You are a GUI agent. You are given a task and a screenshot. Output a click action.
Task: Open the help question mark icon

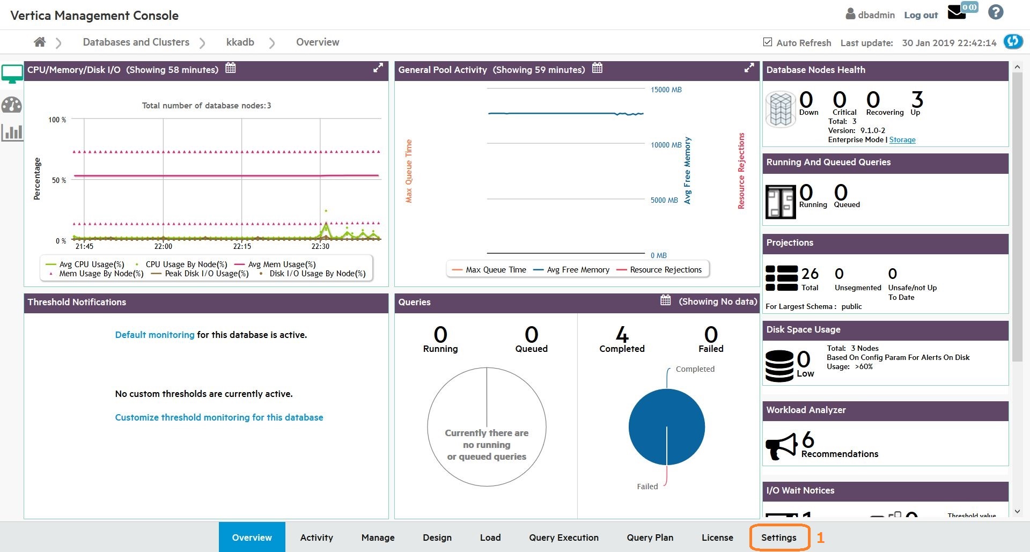coord(996,12)
